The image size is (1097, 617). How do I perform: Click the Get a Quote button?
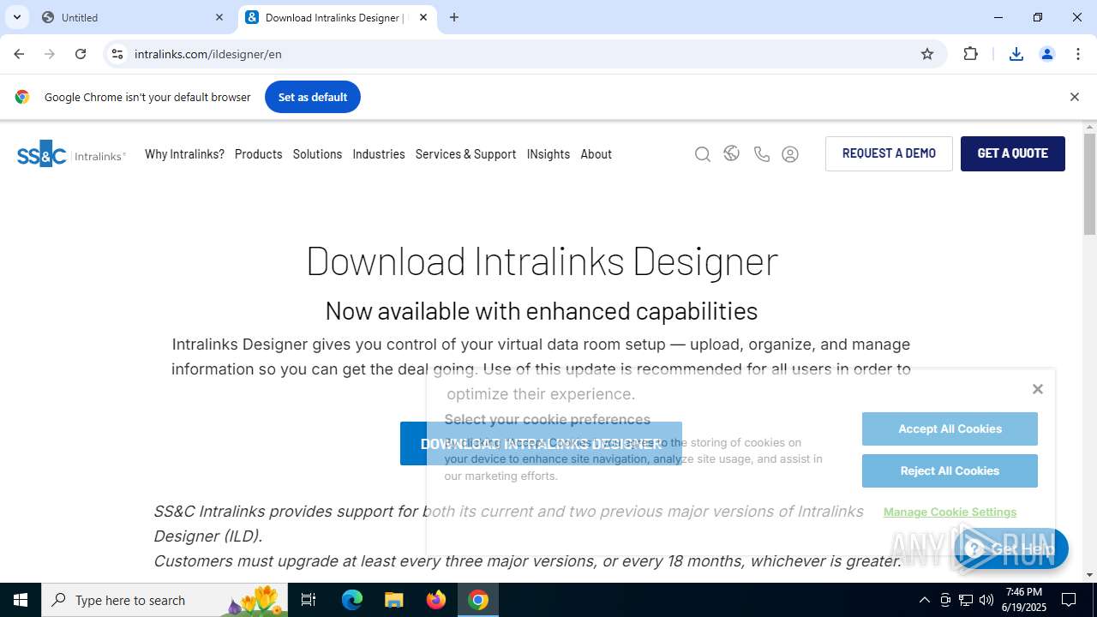pyautogui.click(x=1013, y=153)
